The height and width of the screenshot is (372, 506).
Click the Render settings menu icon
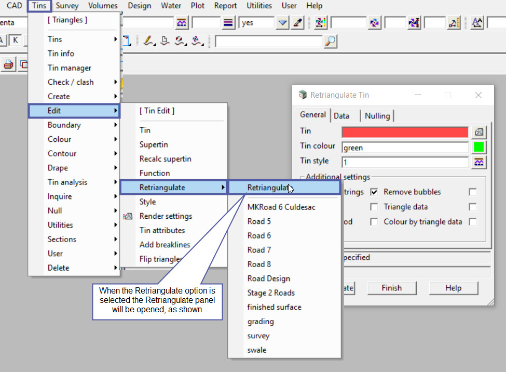[129, 216]
